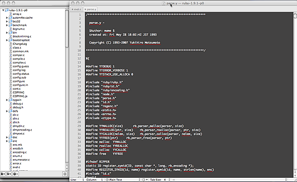Click the blockinlining.c file icon
The width and height of the screenshot is (297, 182).
pyautogui.click(x=11, y=36)
